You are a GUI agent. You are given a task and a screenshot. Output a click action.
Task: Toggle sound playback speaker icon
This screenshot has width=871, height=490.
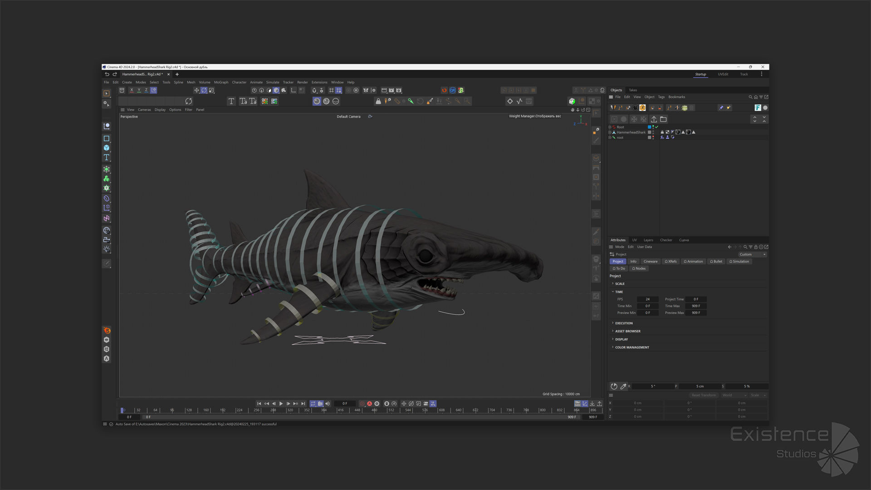click(x=328, y=403)
